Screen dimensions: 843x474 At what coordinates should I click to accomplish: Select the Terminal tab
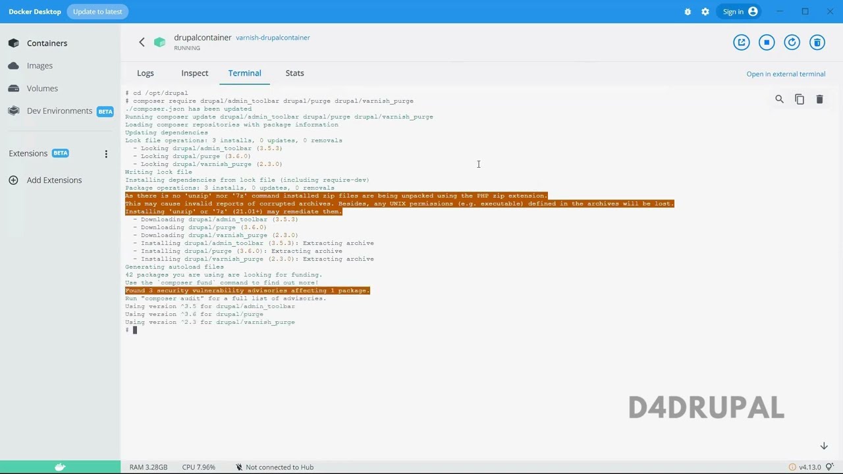tap(245, 73)
